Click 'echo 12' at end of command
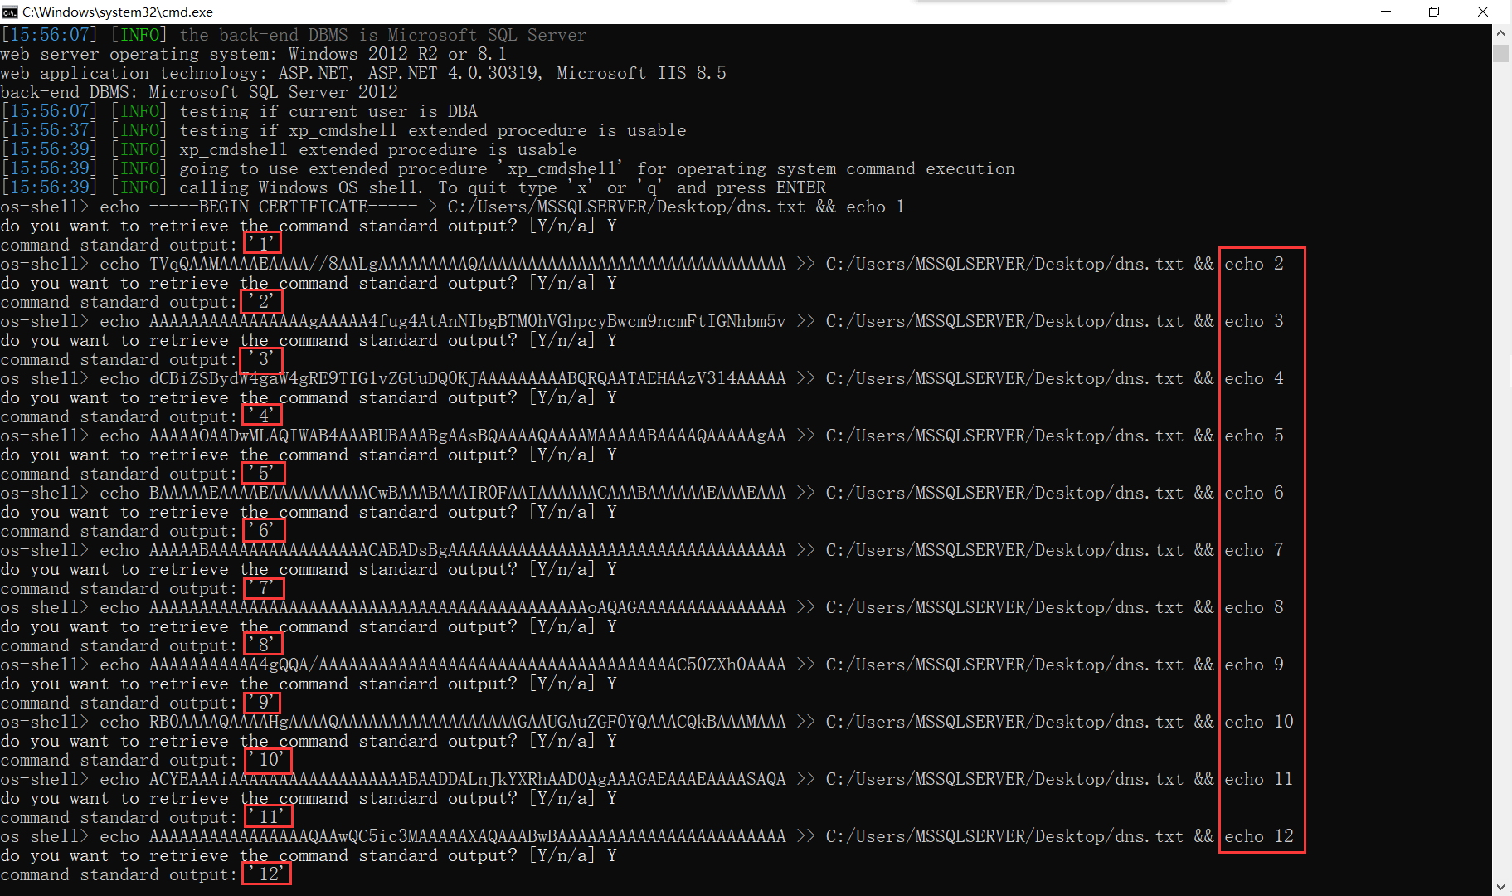The image size is (1512, 896). pyautogui.click(x=1259, y=836)
